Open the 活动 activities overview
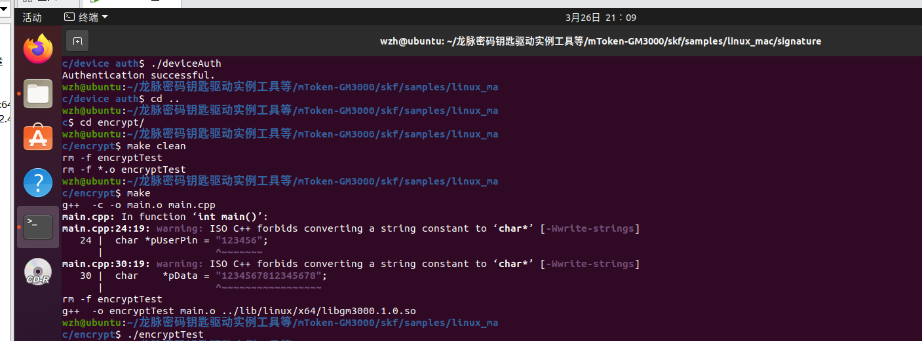This screenshot has height=341, width=922. click(x=31, y=18)
